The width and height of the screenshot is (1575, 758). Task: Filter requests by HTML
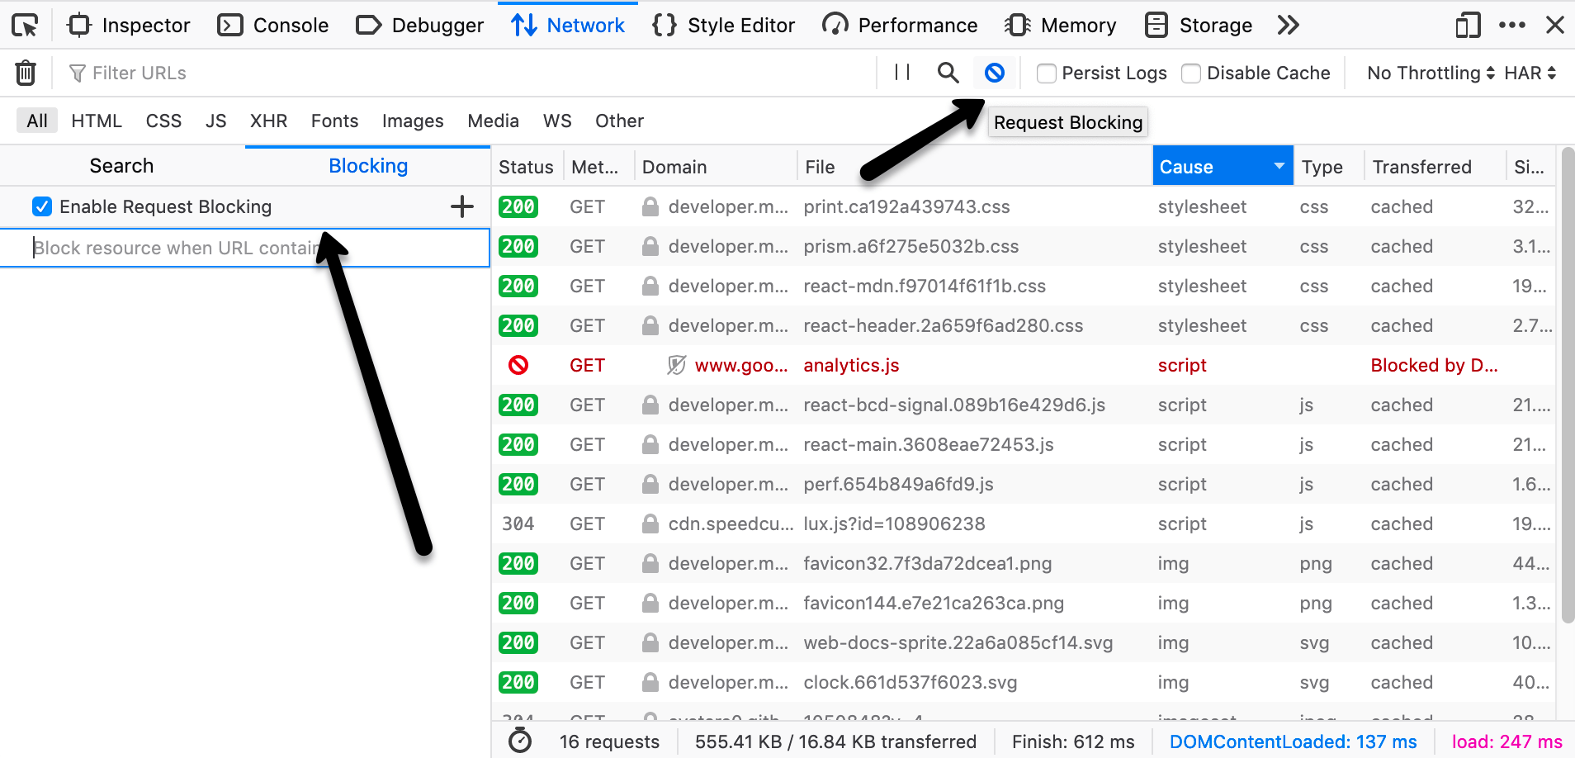(97, 121)
